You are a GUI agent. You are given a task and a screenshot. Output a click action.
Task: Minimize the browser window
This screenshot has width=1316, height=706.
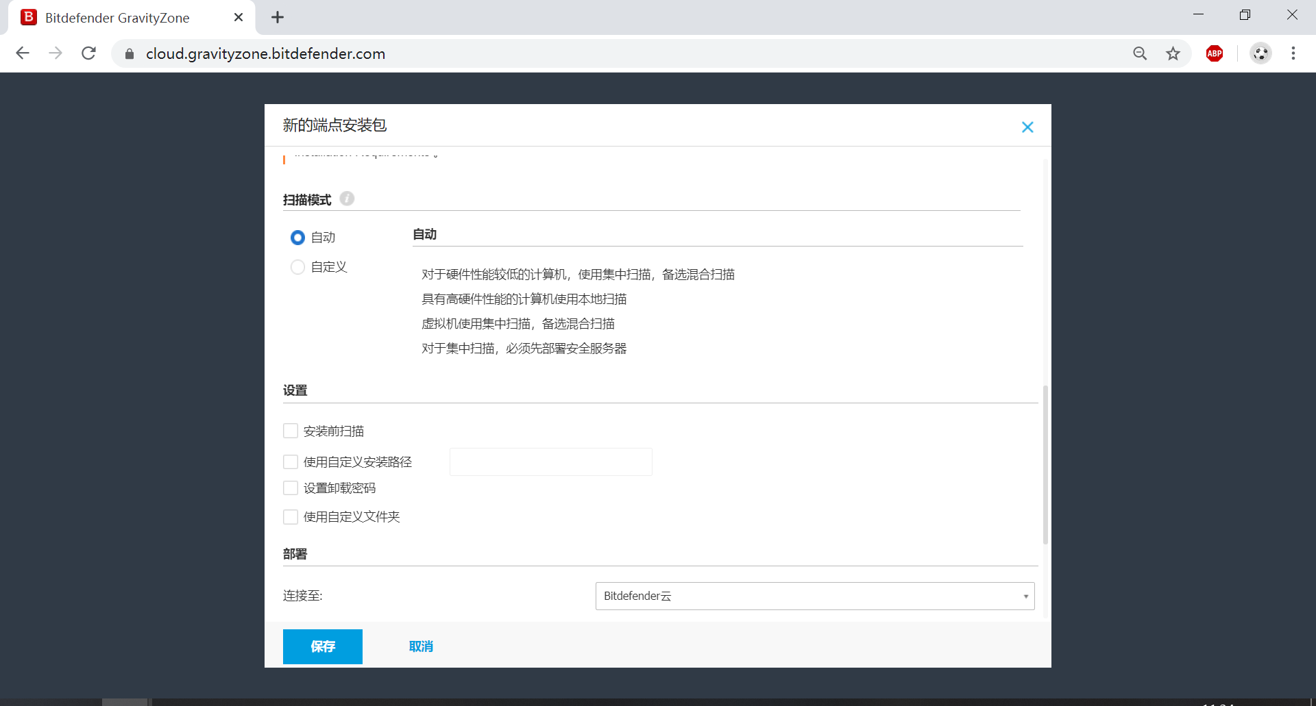pyautogui.click(x=1198, y=15)
